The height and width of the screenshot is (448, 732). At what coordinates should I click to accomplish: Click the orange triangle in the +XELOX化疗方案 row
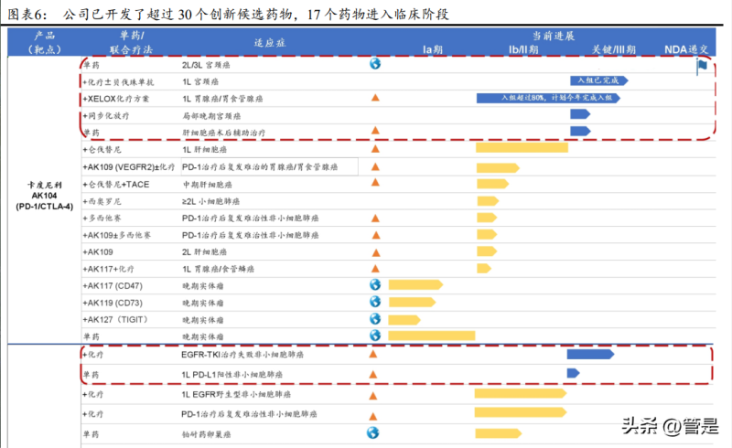pyautogui.click(x=375, y=98)
